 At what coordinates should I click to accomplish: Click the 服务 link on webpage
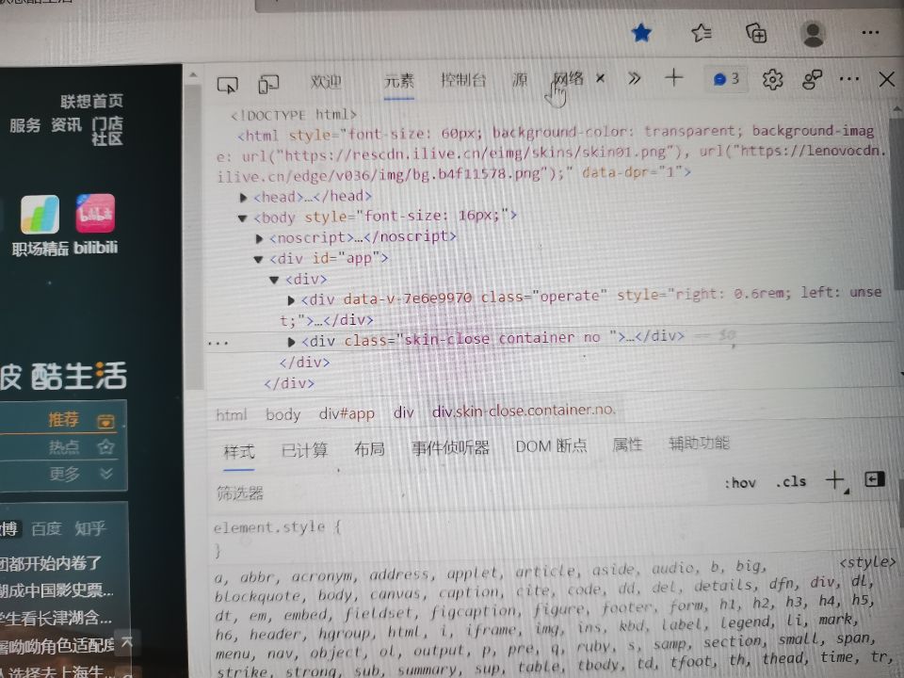[24, 125]
